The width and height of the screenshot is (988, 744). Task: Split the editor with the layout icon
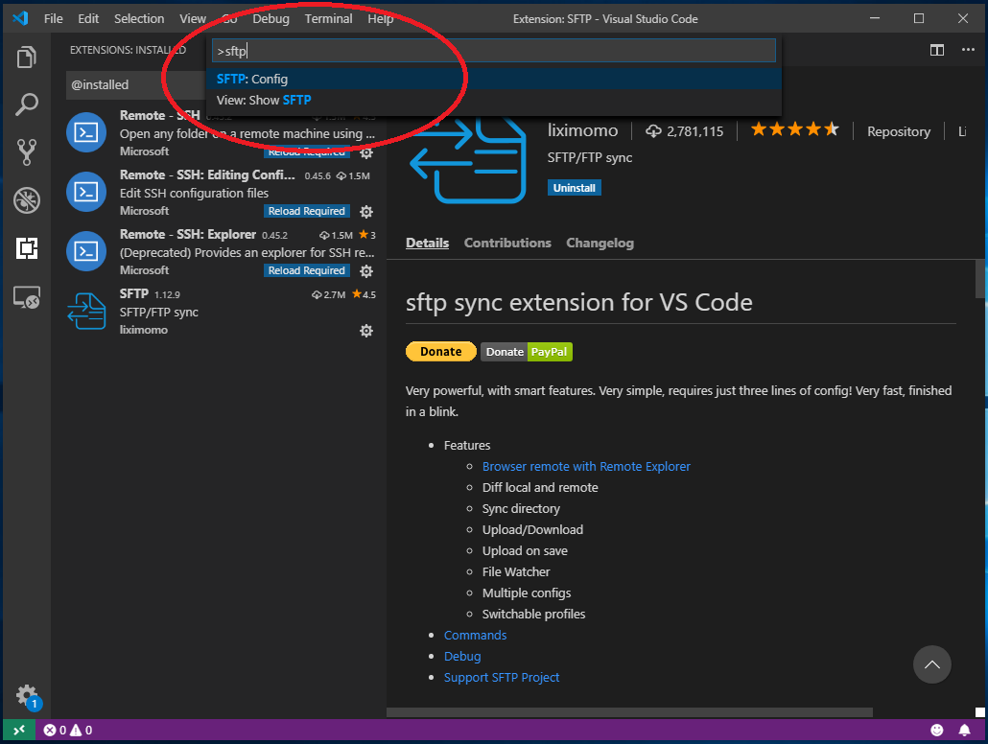click(x=937, y=50)
